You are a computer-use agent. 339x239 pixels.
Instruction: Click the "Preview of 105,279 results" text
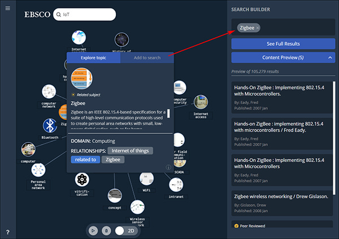click(x=255, y=71)
